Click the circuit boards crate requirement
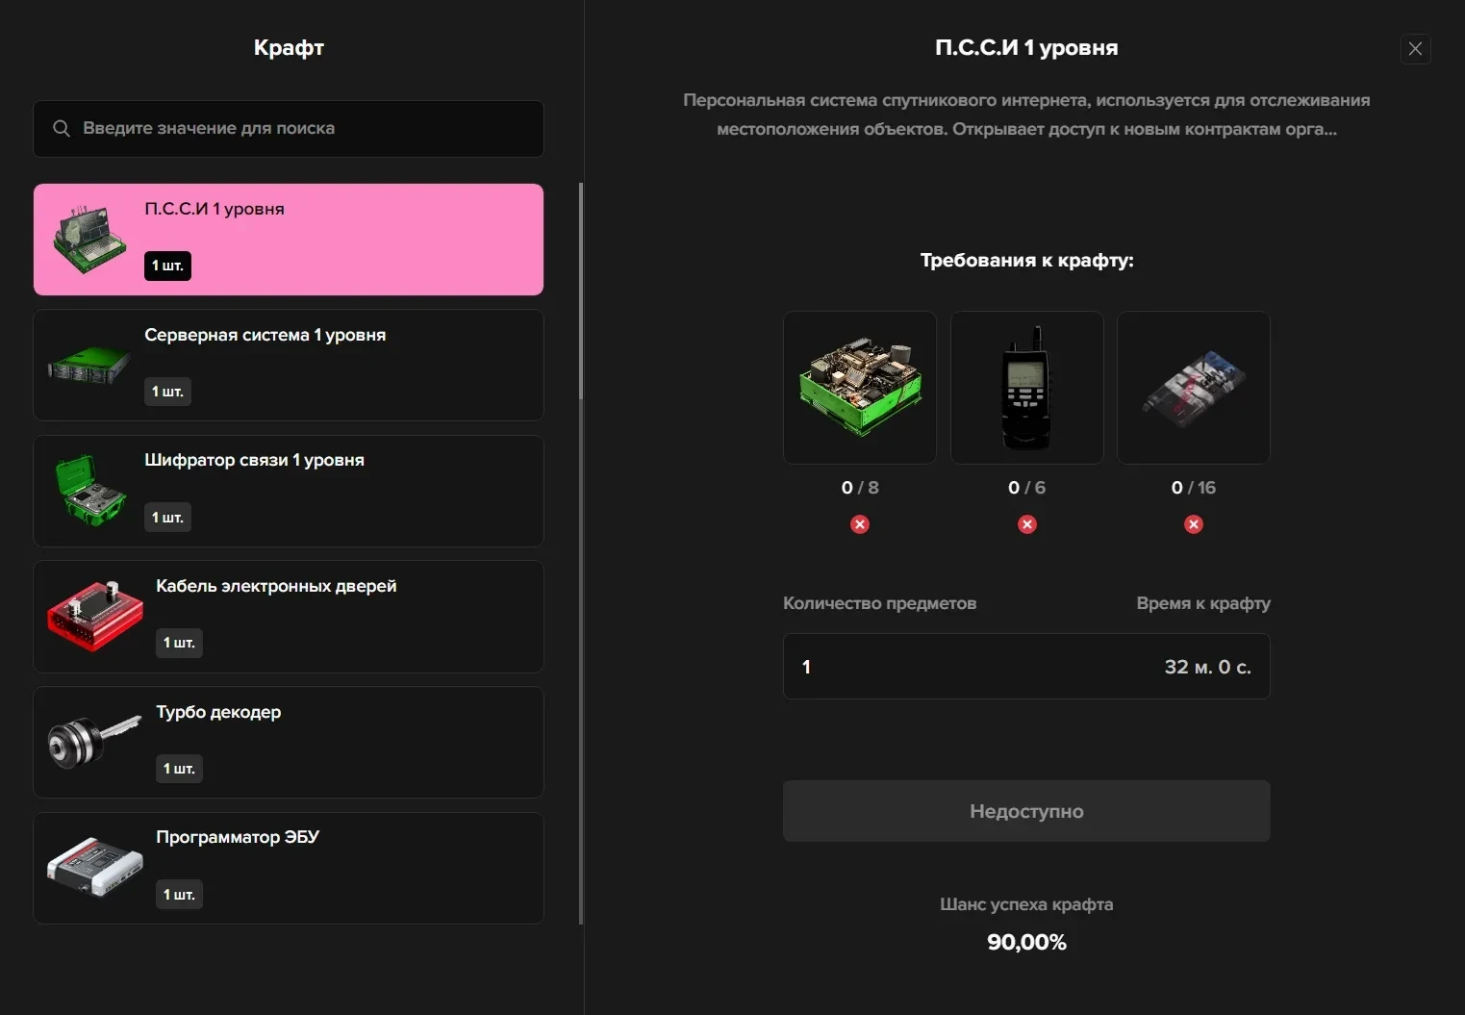Image resolution: width=1465 pixels, height=1015 pixels. 860,387
